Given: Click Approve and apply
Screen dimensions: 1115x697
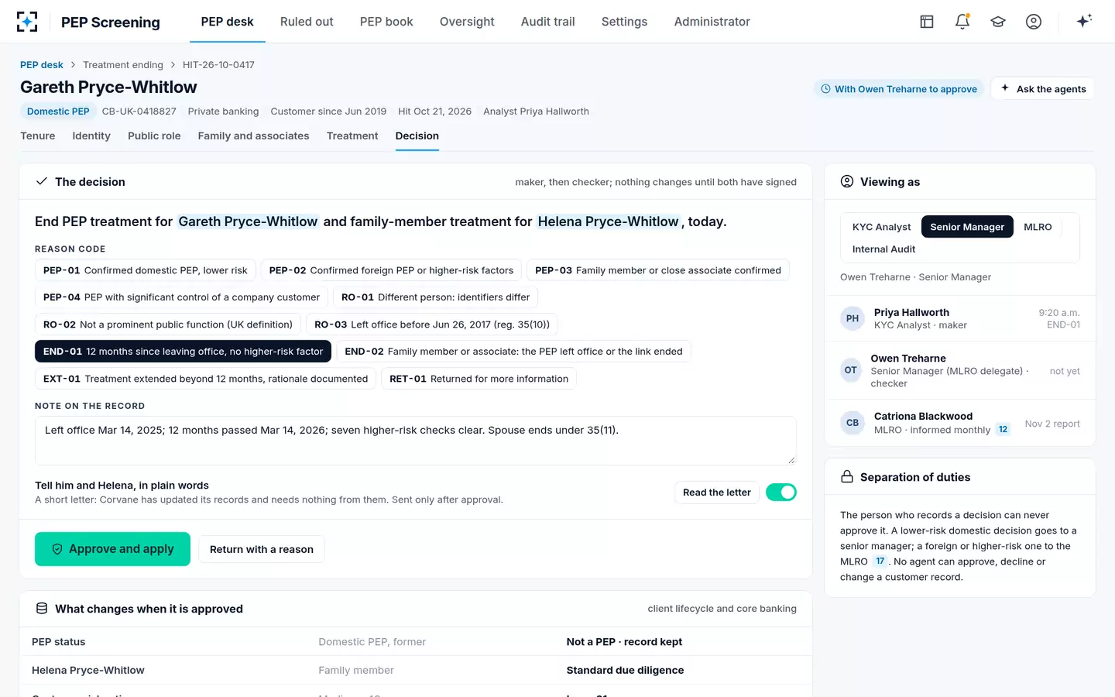Looking at the screenshot, I should [112, 549].
